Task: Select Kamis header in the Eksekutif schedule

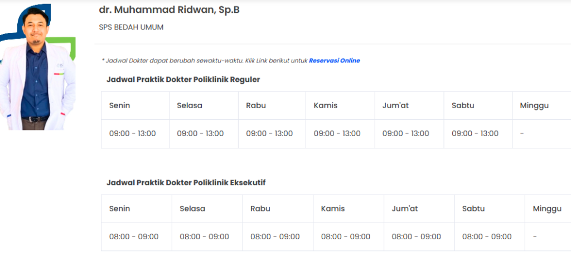Action: (x=333, y=209)
